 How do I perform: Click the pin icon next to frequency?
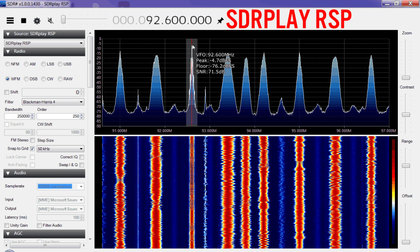[x=221, y=20]
